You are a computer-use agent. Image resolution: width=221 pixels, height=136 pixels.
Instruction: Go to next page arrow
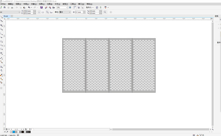coord(21,129)
